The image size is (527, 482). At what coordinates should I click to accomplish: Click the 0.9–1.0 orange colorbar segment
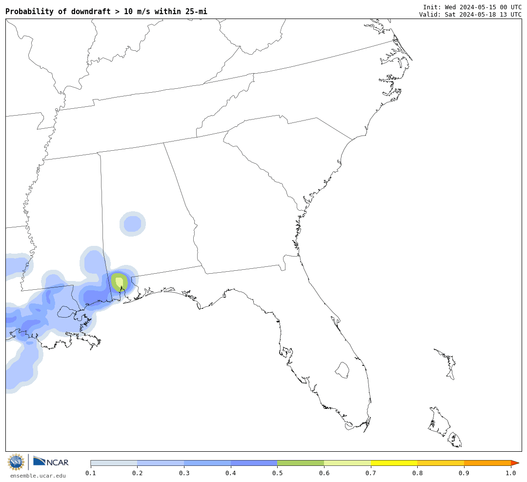coord(487,463)
